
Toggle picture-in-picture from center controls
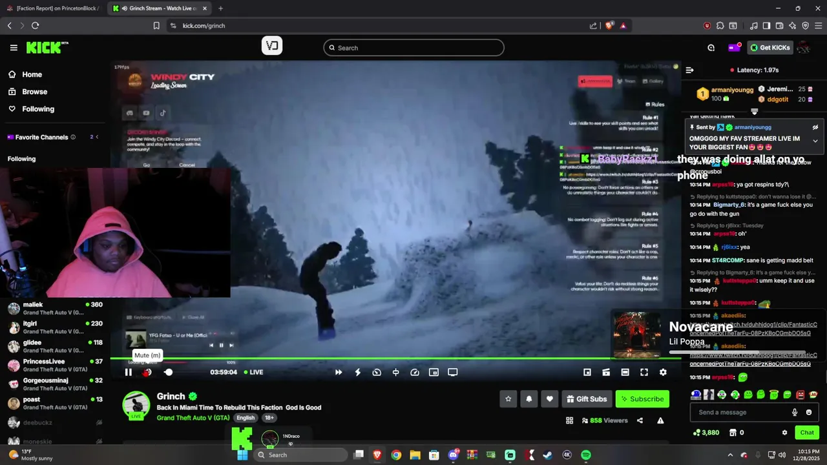[434, 372]
